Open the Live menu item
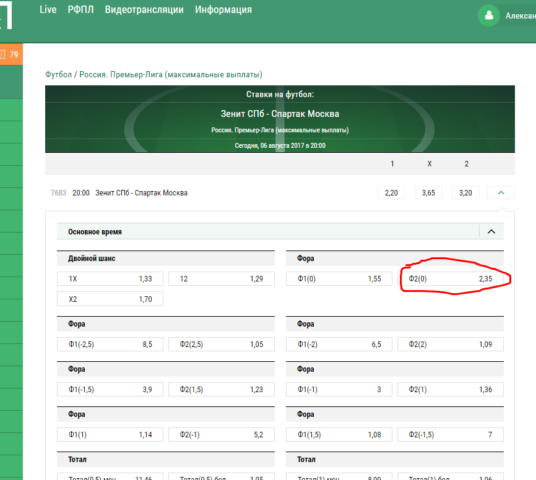The image size is (536, 480). [48, 9]
